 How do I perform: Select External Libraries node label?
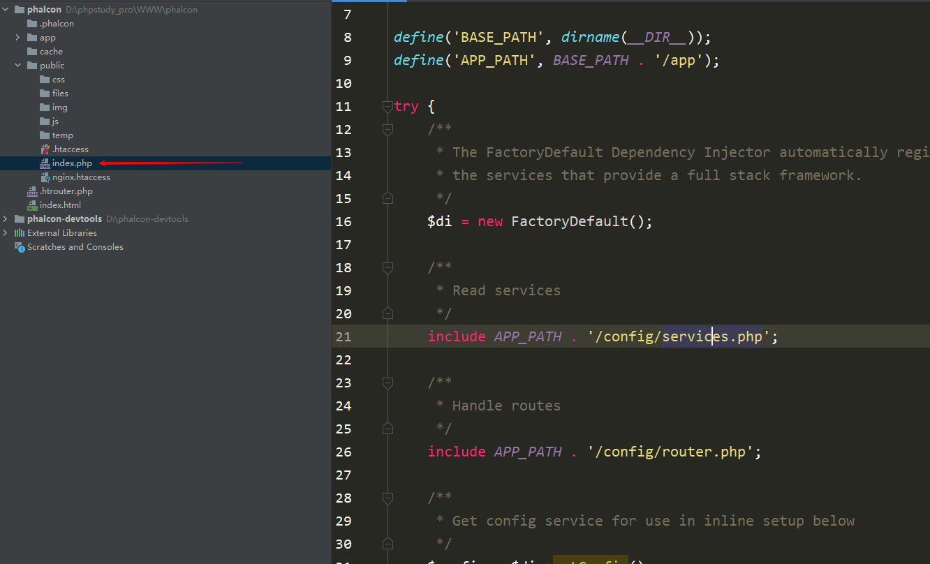[62, 233]
